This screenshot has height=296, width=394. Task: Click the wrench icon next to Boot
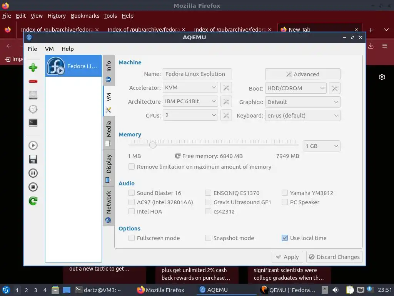335,88
